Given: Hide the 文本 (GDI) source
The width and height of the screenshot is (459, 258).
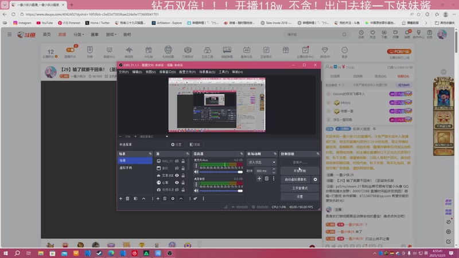Looking at the screenshot, I should coord(177,175).
